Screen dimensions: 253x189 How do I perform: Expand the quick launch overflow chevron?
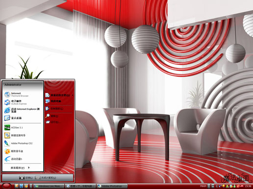[x=31, y=186]
